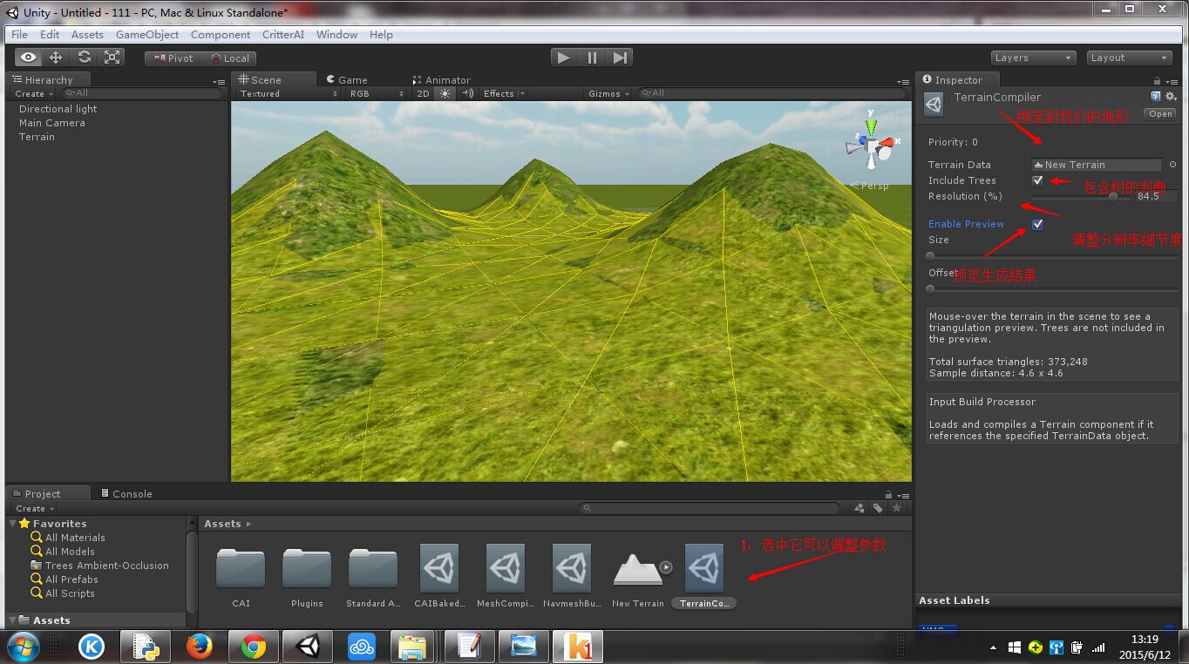The height and width of the screenshot is (664, 1189).
Task: Click the Step forward button
Action: point(620,58)
